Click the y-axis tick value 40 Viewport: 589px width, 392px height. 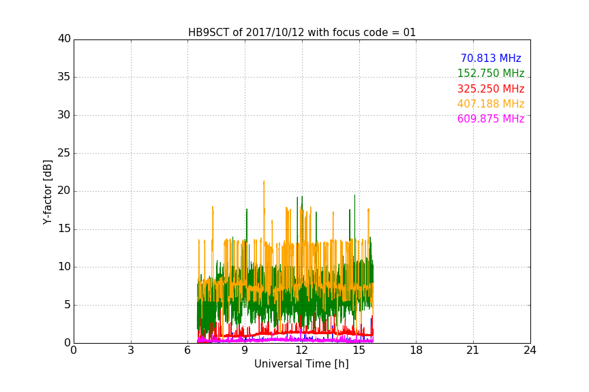tap(64, 39)
